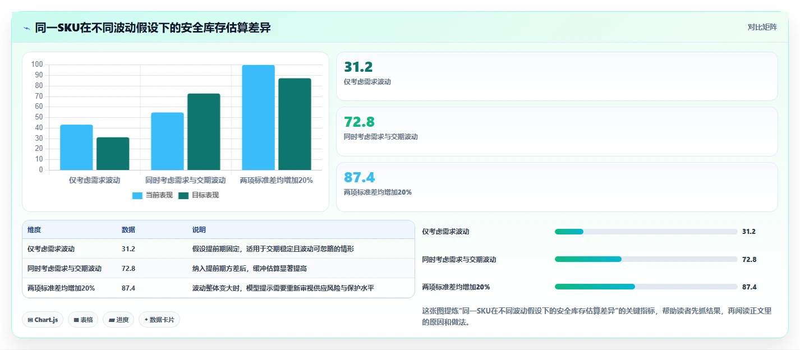
Task: Click the 数据卡片 tag chip
Action: (159, 320)
